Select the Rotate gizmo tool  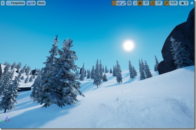pyautogui.click(x=119, y=3)
